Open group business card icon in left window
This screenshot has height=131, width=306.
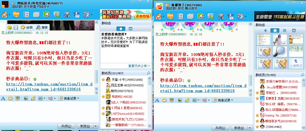click(36, 15)
